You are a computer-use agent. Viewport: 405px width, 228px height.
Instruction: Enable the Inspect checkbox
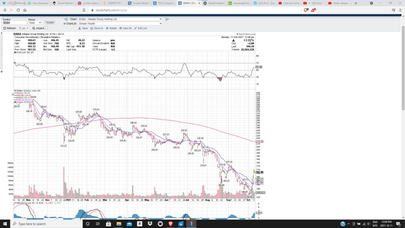(x=46, y=28)
